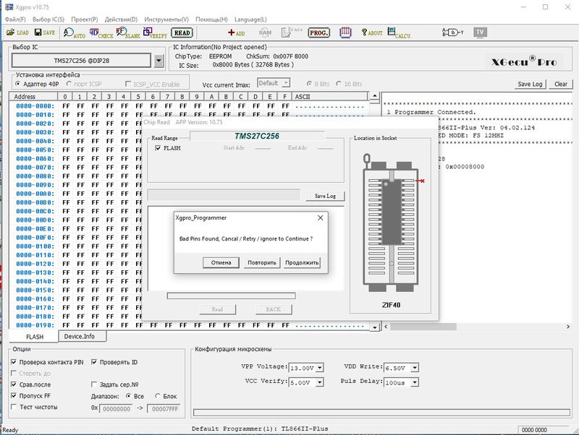This screenshot has width=579, height=435.
Task: Open the Проект(P) menu
Action: 85,20
